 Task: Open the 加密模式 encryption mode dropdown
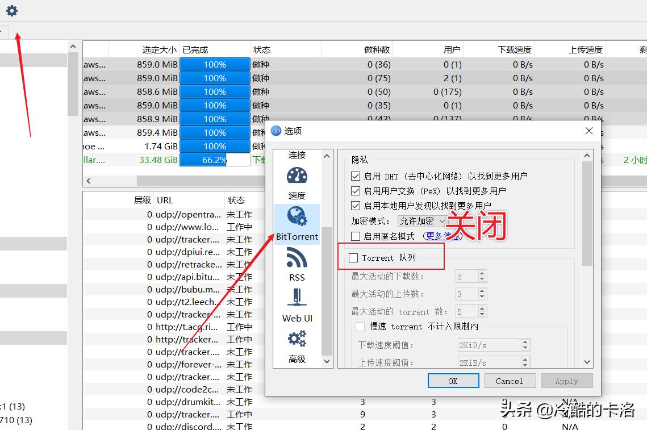tap(420, 221)
